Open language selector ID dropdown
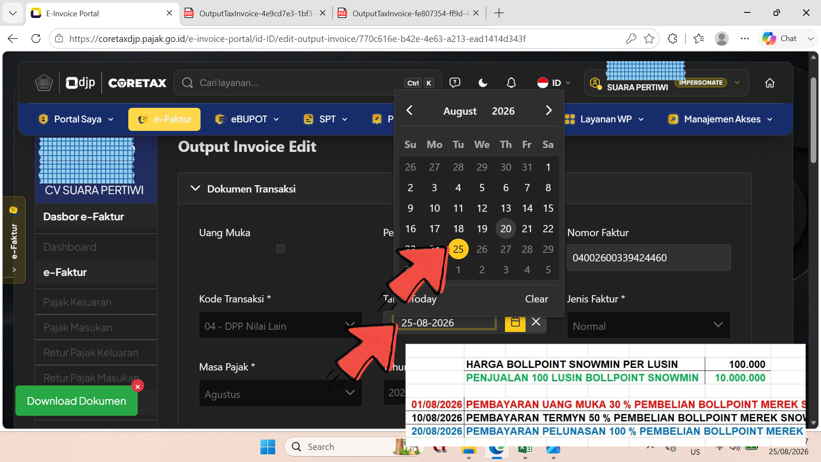Screen dimensions: 821x462 [x=554, y=83]
